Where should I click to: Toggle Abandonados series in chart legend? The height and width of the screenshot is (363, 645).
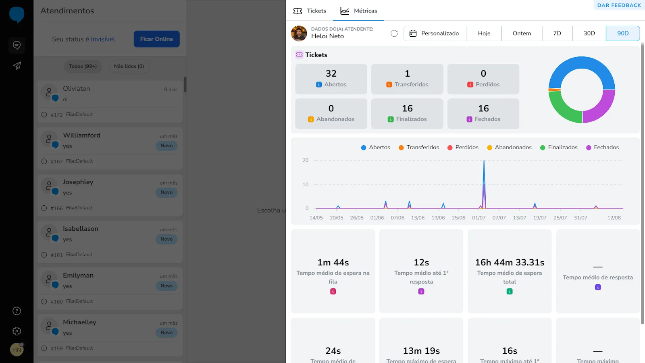click(509, 148)
